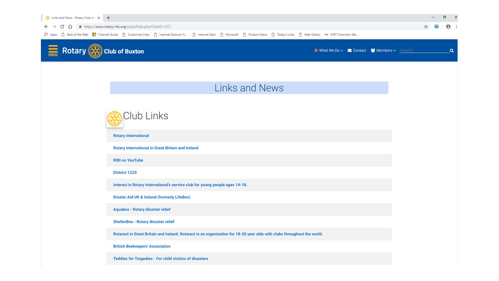
Task: Restore down the Chrome window
Action: click(x=444, y=17)
